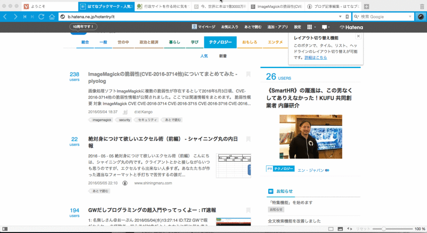Go to the home page icon
This screenshot has width=427, height=233.
point(52,17)
